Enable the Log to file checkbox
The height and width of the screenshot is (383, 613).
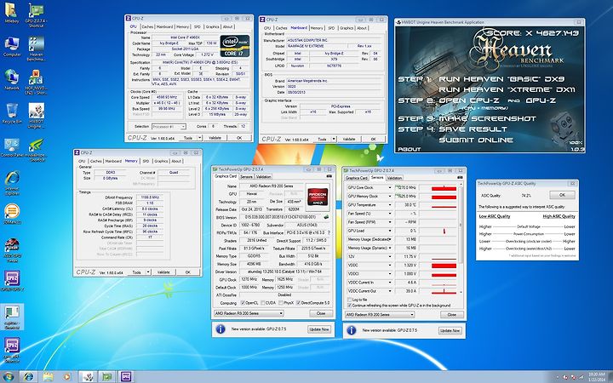point(350,300)
